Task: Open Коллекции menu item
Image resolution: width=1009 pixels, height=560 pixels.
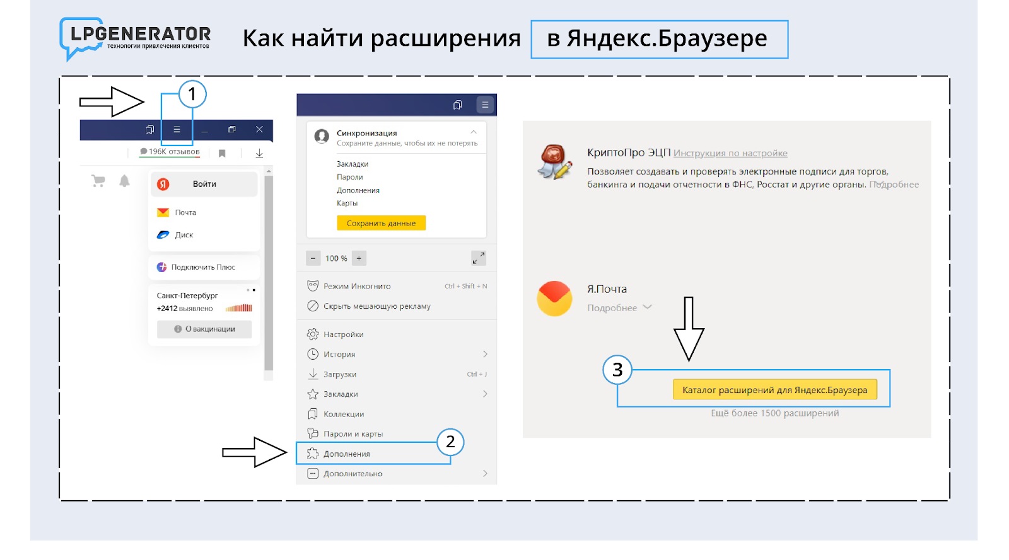Action: (x=397, y=414)
